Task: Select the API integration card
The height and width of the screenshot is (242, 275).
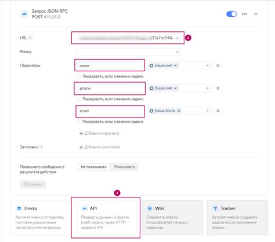Action: [x=106, y=218]
